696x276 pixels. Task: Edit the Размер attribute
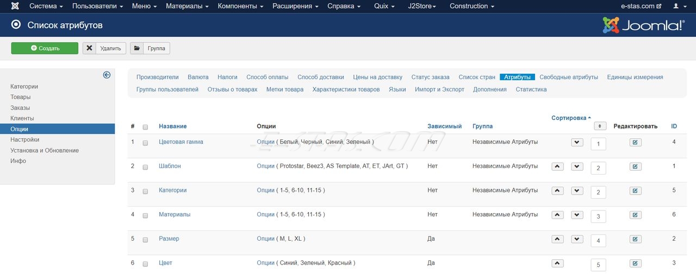pos(635,239)
